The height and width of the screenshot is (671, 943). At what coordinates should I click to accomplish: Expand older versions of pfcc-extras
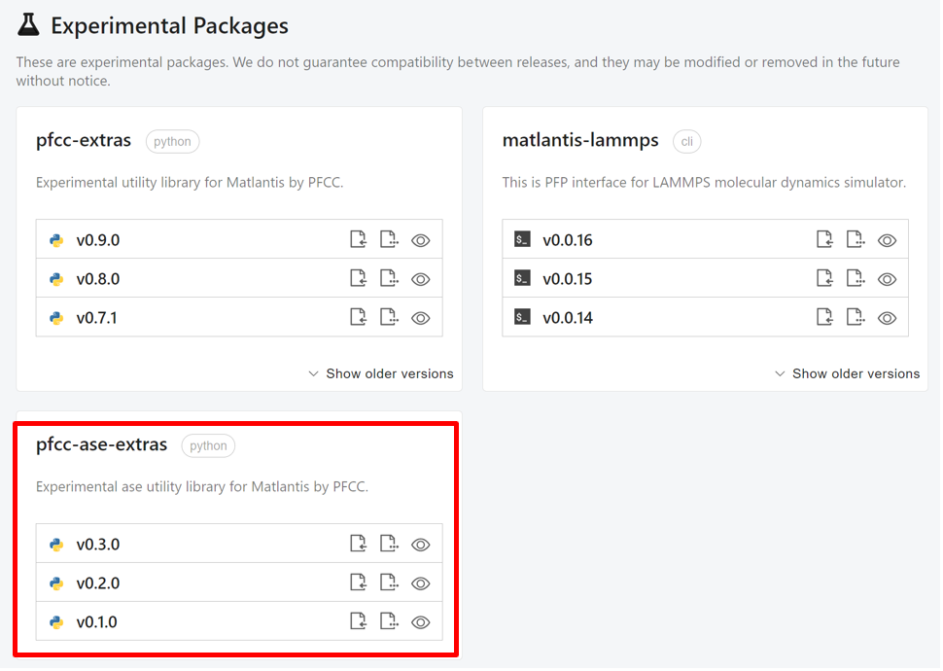coord(389,373)
